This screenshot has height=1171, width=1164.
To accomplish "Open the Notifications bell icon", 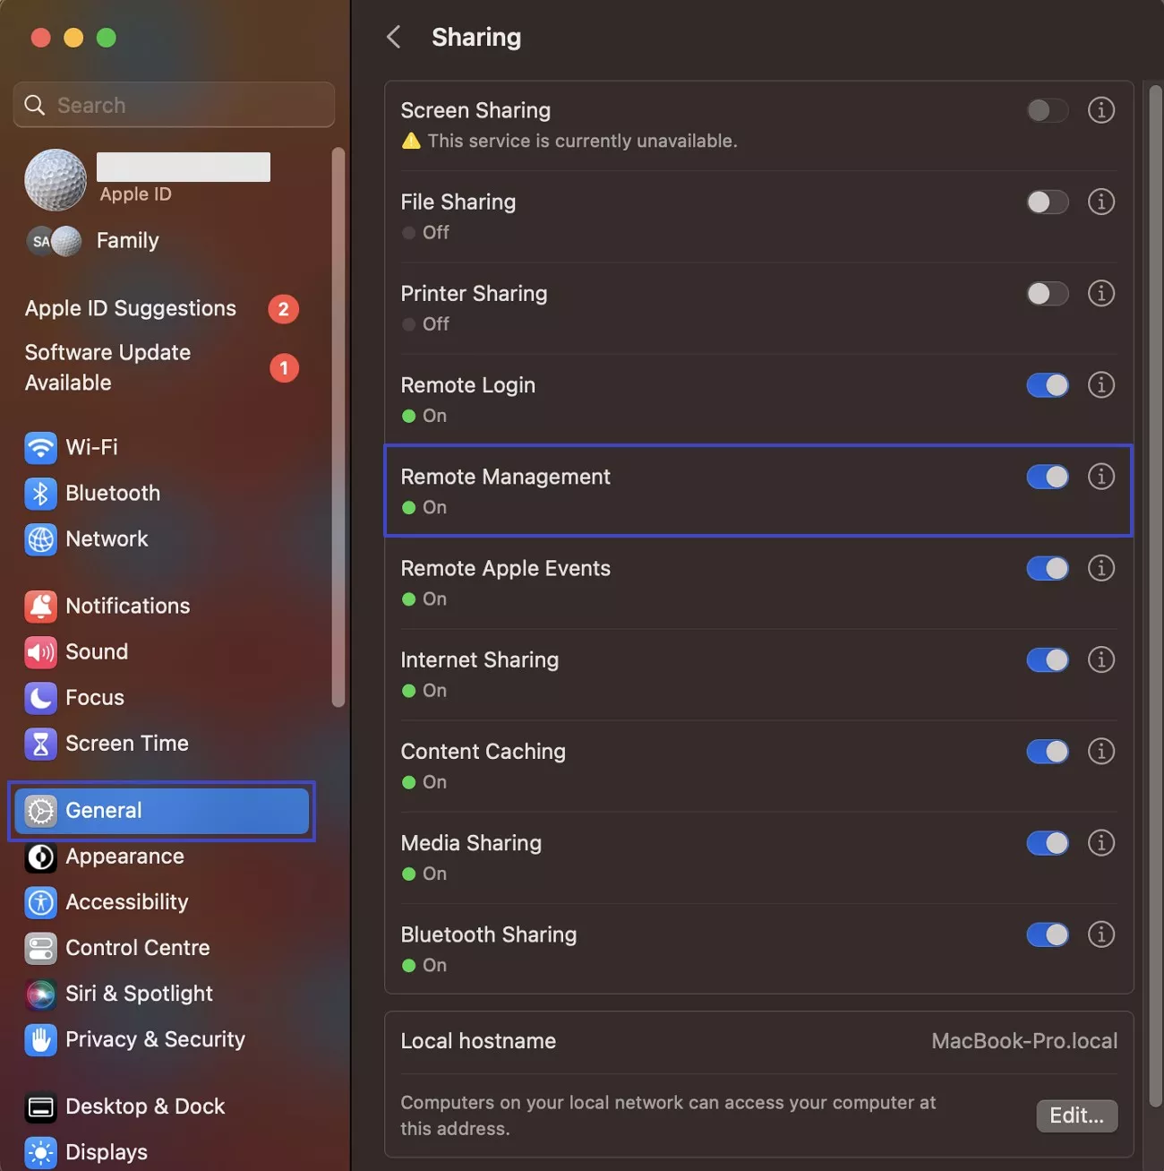I will click(40, 606).
